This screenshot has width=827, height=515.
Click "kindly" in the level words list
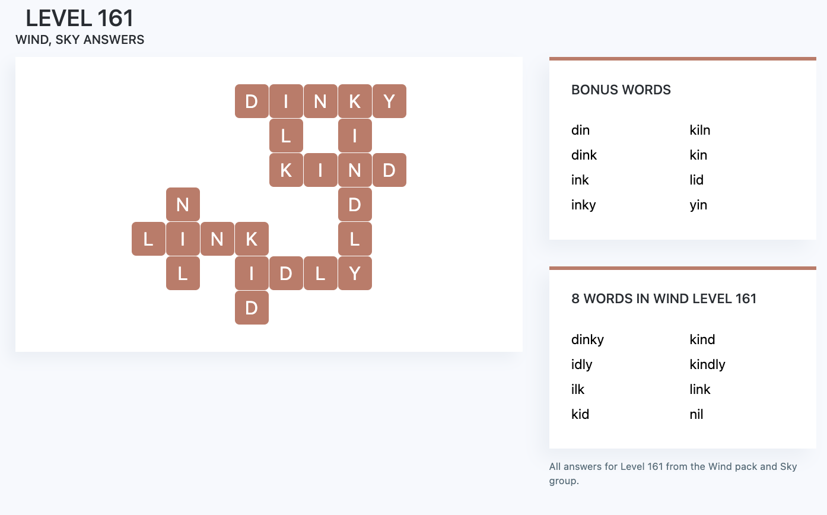(707, 364)
